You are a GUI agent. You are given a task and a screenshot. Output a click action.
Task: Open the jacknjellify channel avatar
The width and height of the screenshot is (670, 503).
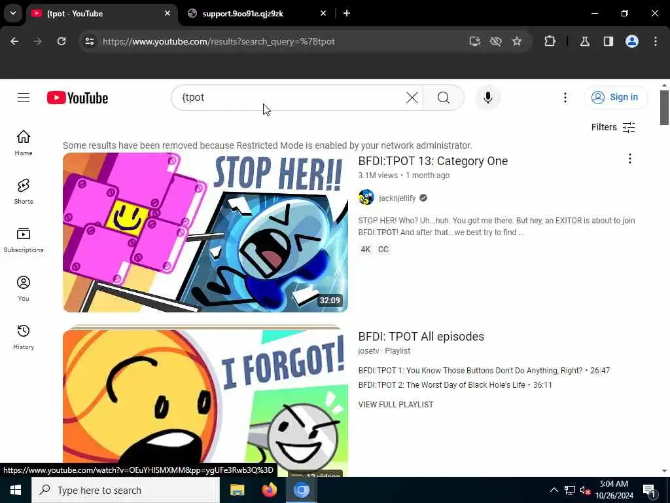[366, 198]
